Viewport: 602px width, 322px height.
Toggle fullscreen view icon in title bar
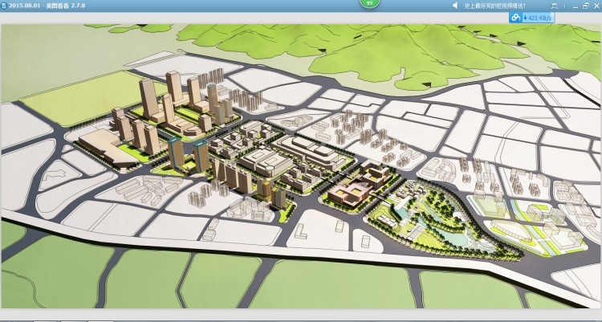tap(554, 6)
